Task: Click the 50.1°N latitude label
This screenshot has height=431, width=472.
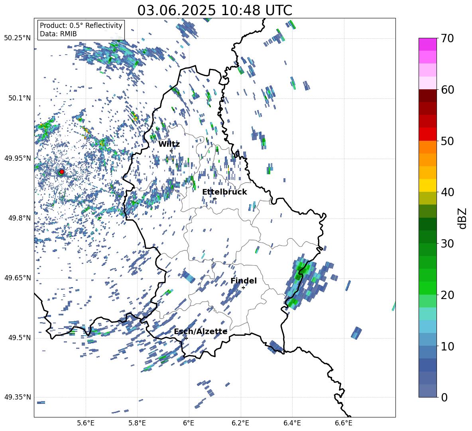Action: [19, 98]
